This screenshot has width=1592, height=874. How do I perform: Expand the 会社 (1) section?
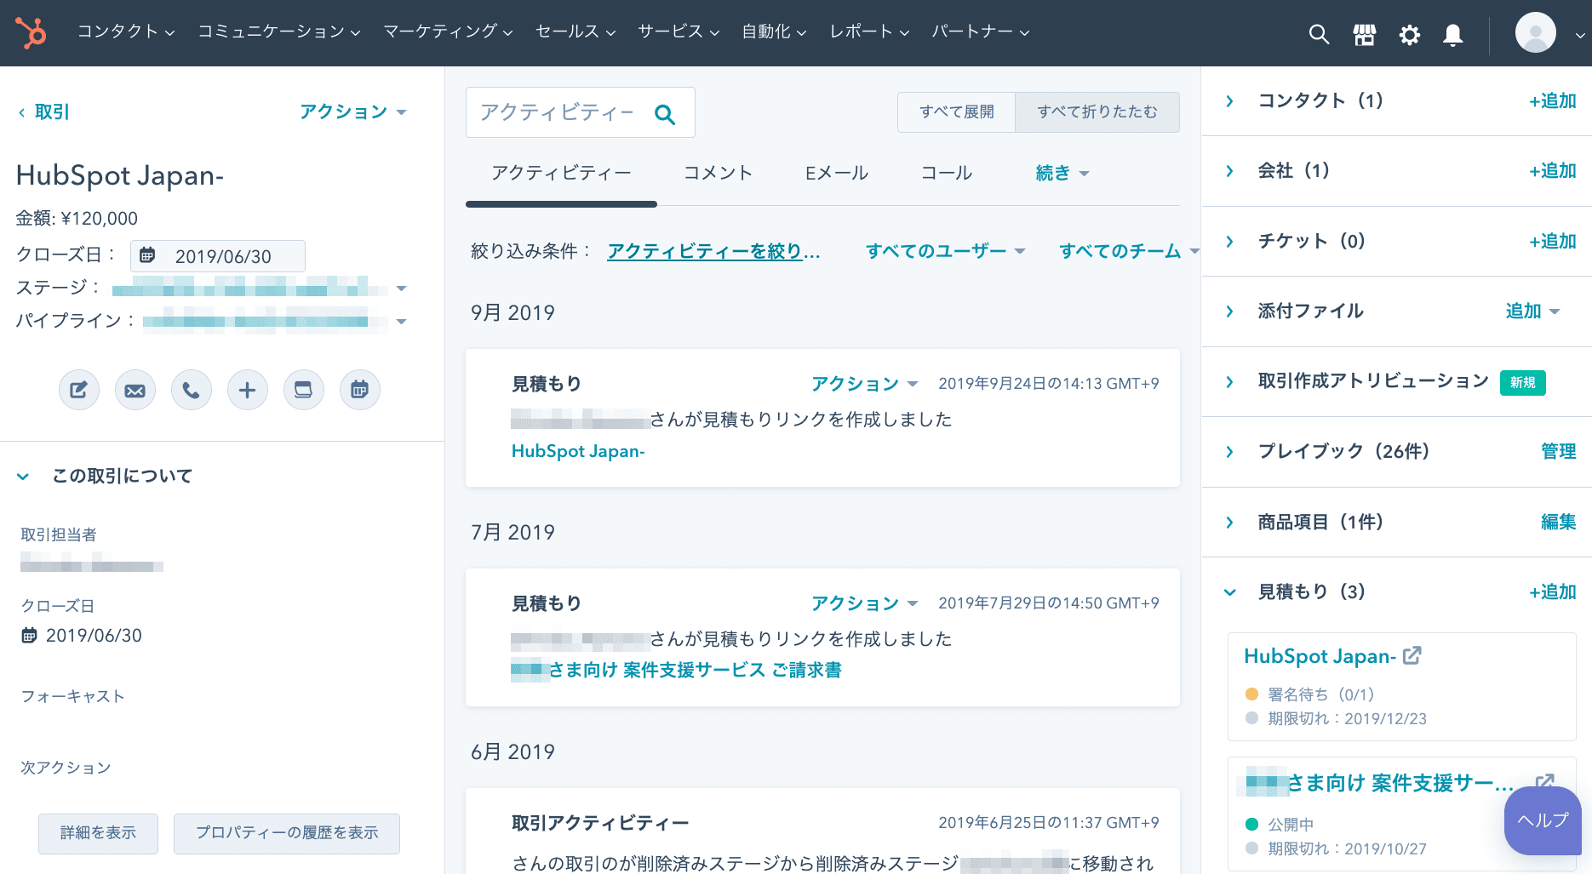point(1229,171)
